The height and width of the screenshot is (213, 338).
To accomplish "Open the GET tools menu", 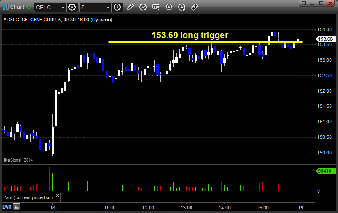I will point(156,7).
